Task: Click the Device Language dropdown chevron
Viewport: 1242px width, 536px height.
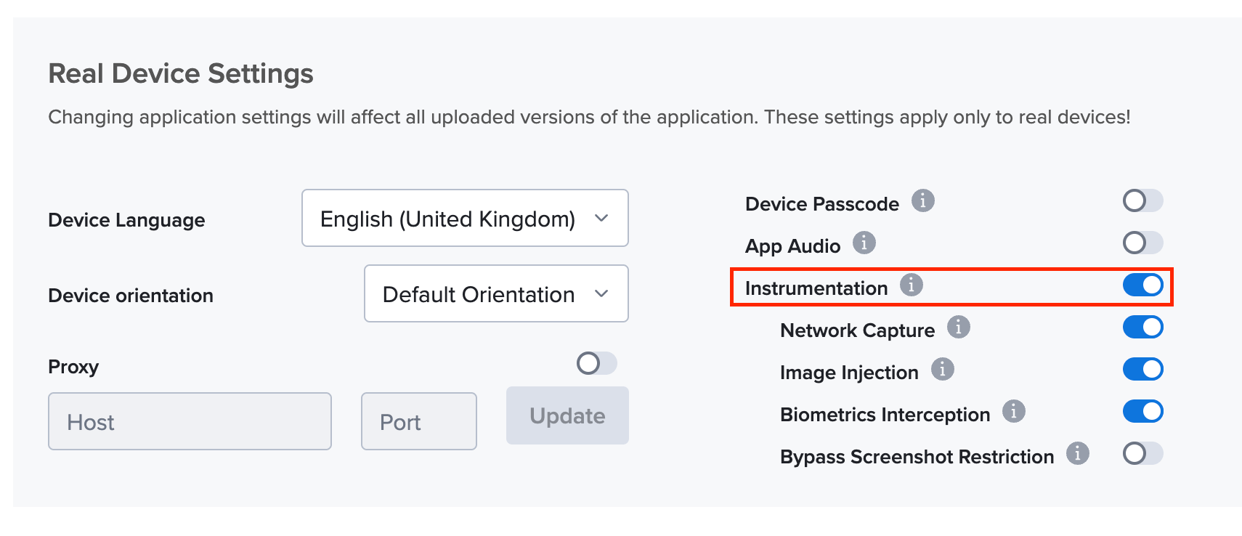Action: (601, 218)
